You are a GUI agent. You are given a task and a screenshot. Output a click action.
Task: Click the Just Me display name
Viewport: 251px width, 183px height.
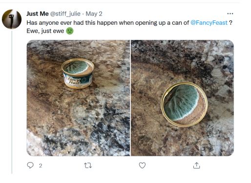38,14
